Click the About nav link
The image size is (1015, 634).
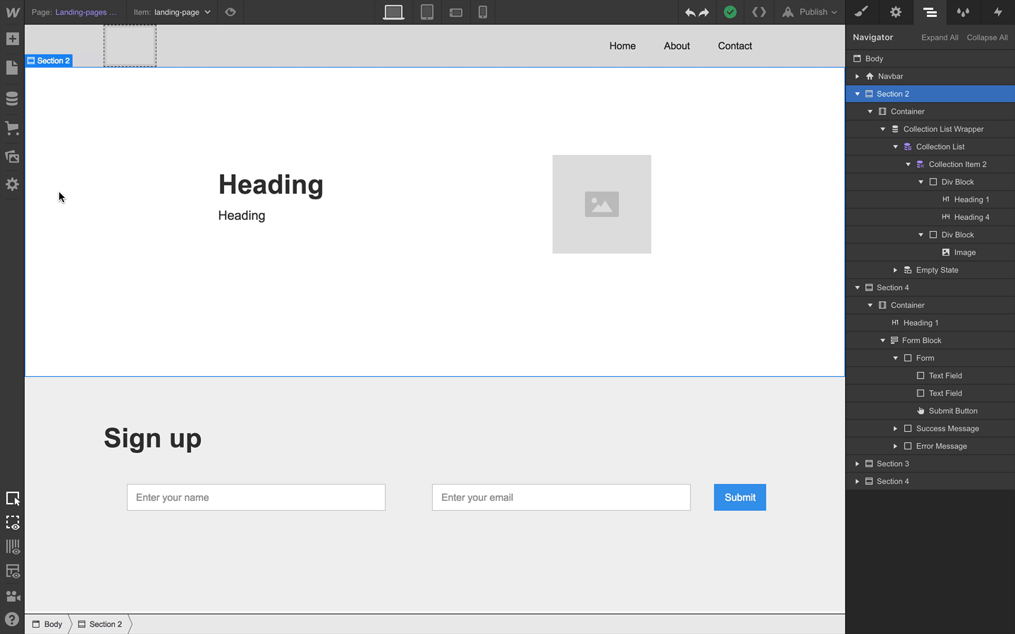click(677, 46)
